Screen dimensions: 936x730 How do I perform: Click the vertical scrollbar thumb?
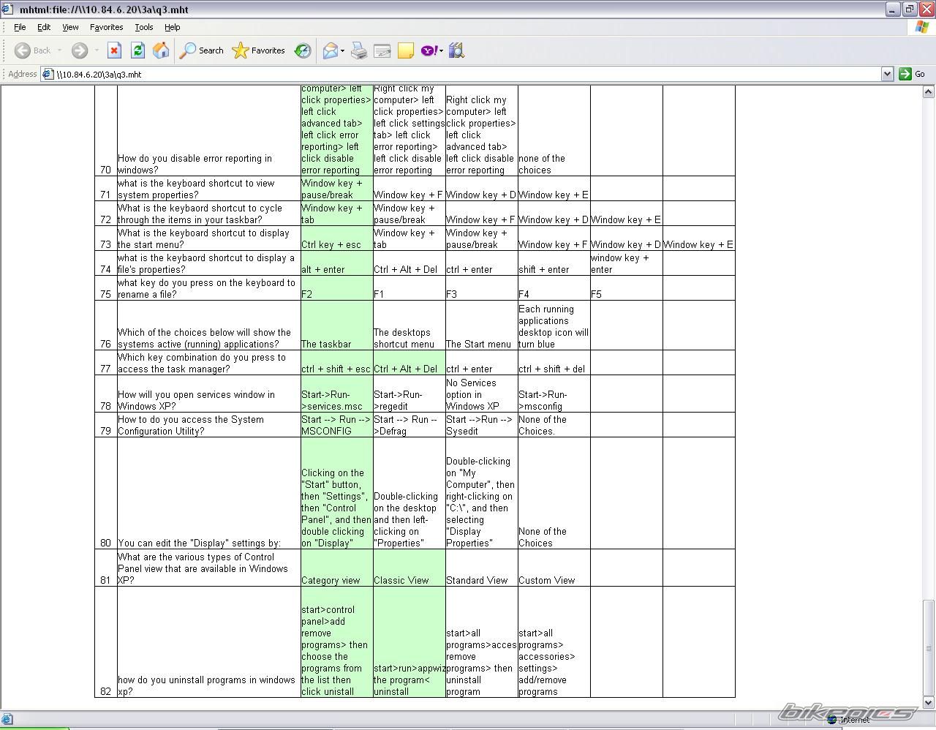(929, 648)
